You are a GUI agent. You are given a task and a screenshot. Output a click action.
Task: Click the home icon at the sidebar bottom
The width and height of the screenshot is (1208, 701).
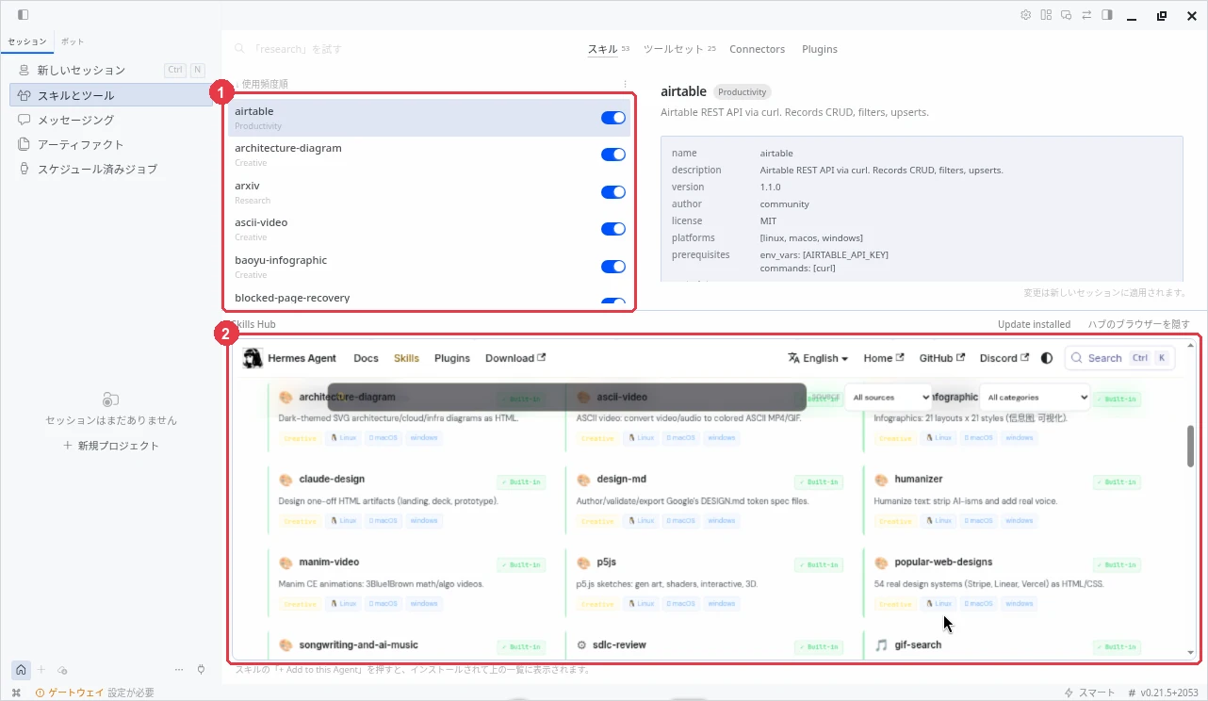coord(21,670)
